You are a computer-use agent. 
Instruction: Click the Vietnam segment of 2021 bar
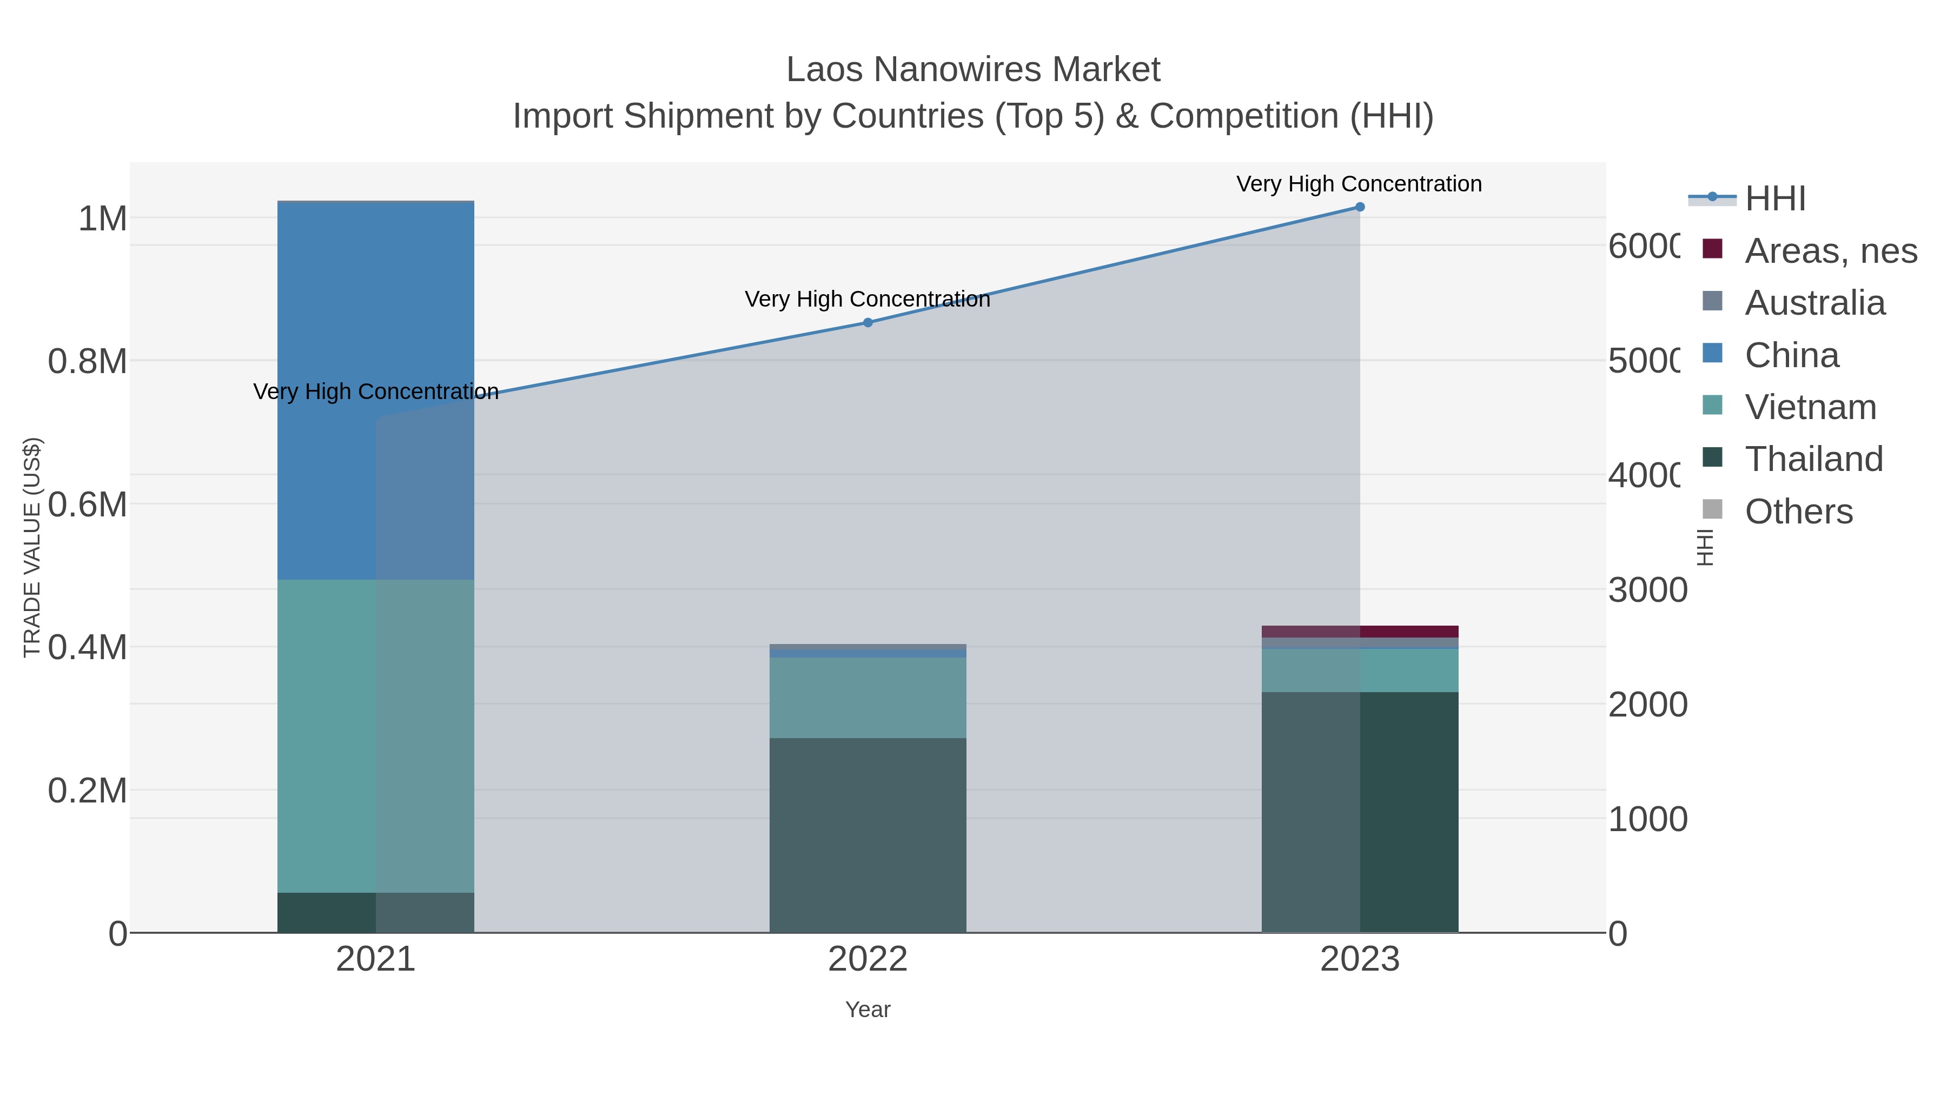click(376, 736)
